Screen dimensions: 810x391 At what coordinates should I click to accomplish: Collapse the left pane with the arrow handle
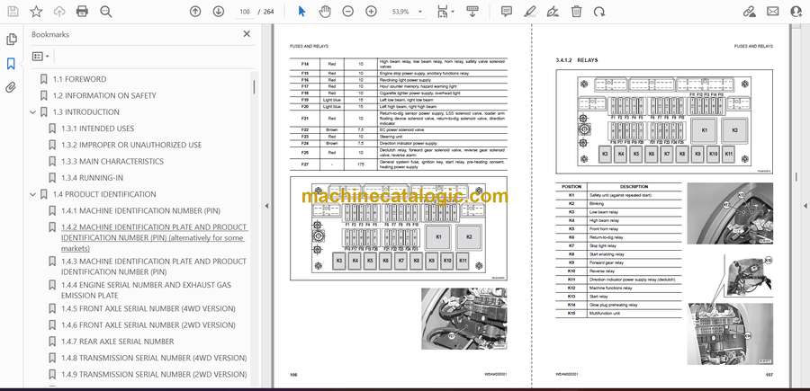pos(266,206)
